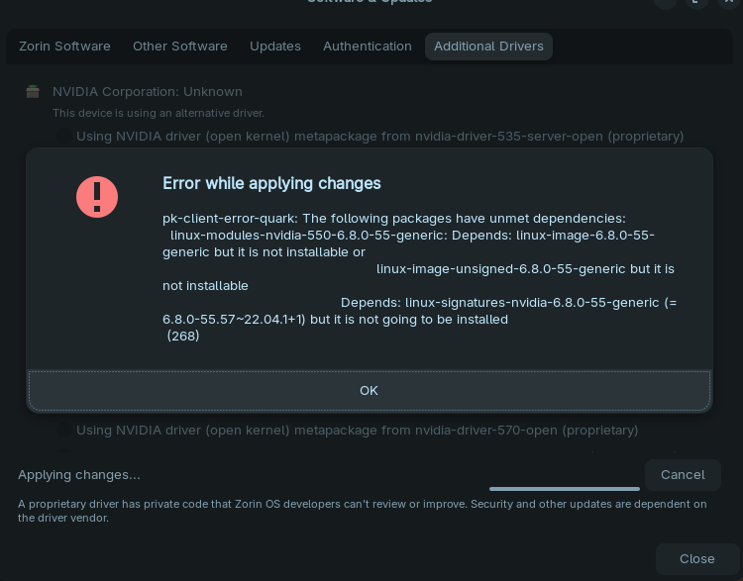
Task: Click the 'Error while applying changes' heading
Action: click(x=271, y=183)
